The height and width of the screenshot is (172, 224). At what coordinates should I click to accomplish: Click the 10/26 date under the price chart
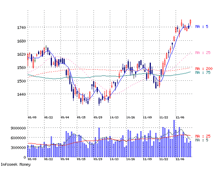tap(131, 117)
